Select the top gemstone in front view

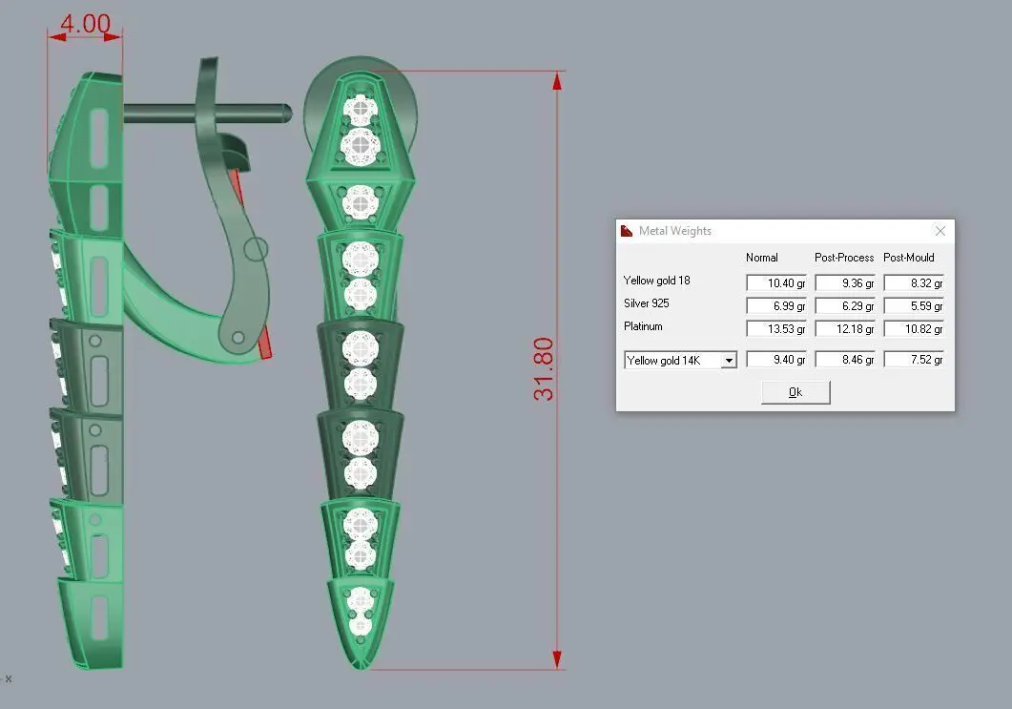tap(361, 110)
